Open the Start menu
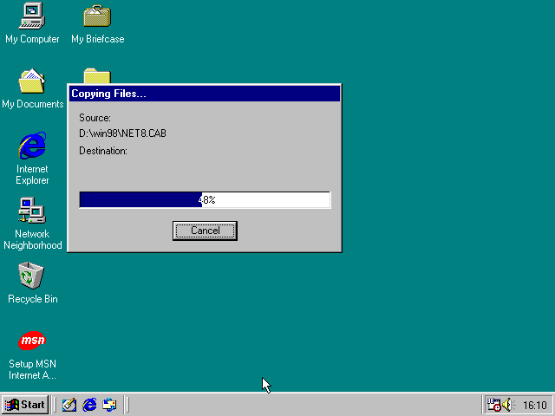Viewport: 555px width, 416px height. 25,405
